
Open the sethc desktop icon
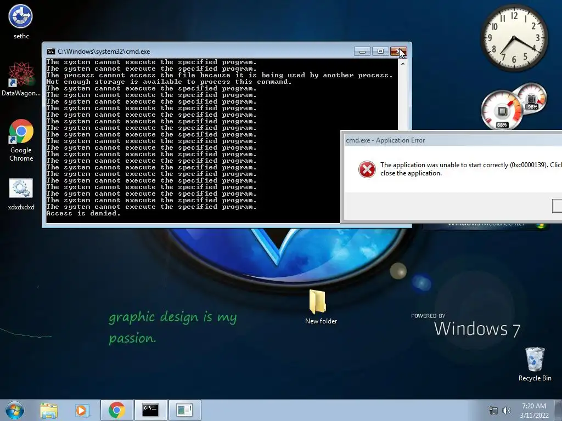point(21,21)
